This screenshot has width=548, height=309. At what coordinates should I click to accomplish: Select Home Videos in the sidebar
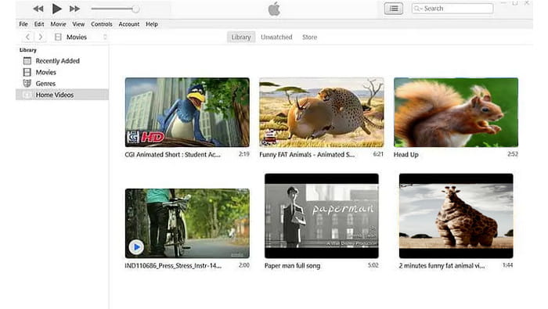point(62,95)
